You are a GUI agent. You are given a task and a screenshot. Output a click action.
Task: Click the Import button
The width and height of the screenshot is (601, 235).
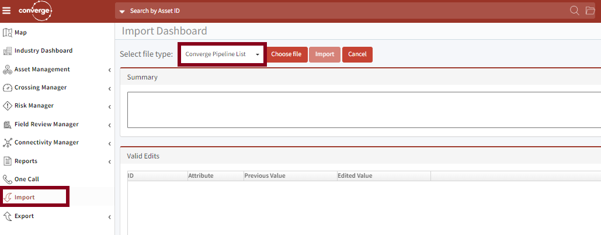pos(325,54)
